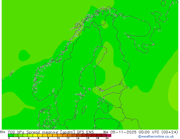Click the round green spread patch in the Norwegian Sea
Screen dimensions: 180x139
[x=24, y=56]
